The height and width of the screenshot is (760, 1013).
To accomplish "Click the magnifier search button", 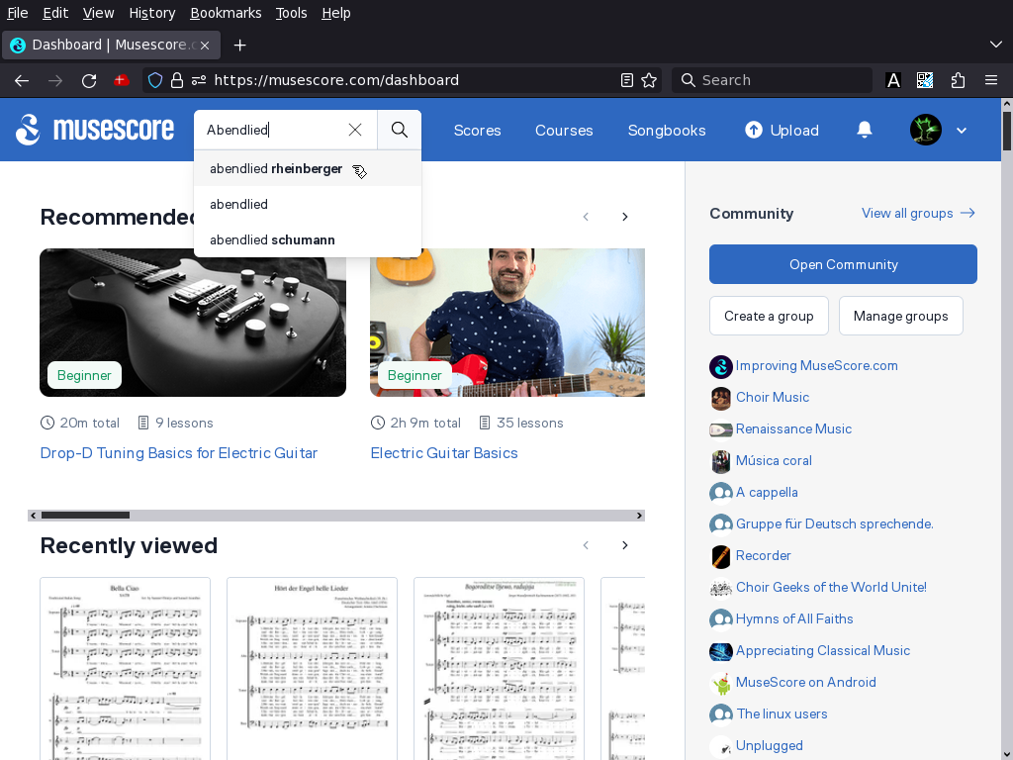I will coord(400,130).
